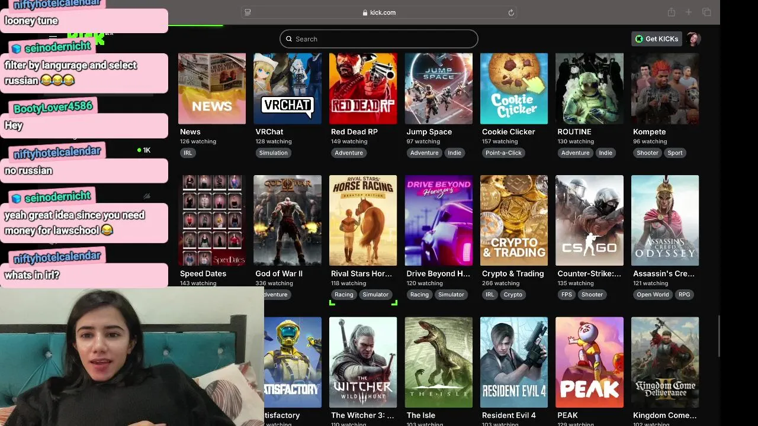Click the Get KICKs button
The image size is (758, 426).
tap(657, 39)
